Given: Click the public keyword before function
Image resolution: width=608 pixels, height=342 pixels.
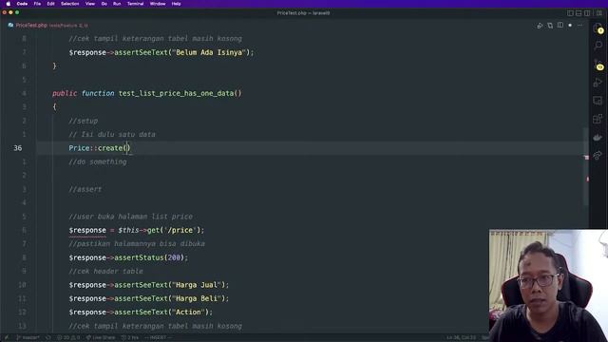Looking at the screenshot, I should tap(65, 93).
